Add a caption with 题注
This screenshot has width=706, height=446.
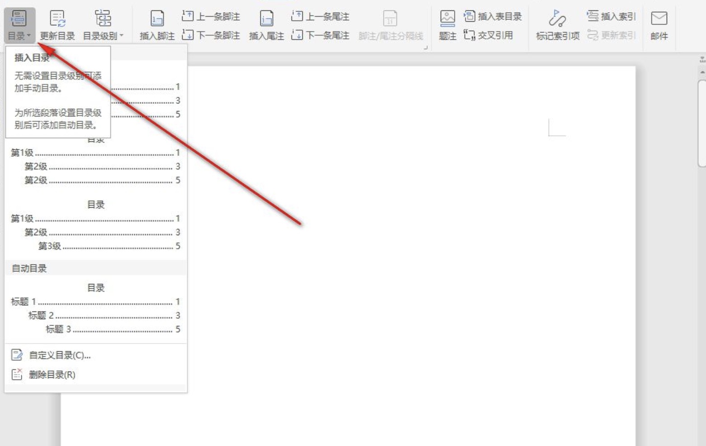tap(447, 25)
